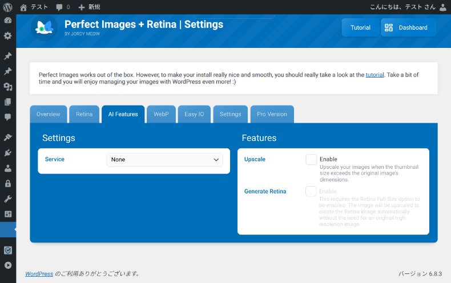Open the Settings tab
Image resolution: width=451 pixels, height=283 pixels.
[x=231, y=114]
